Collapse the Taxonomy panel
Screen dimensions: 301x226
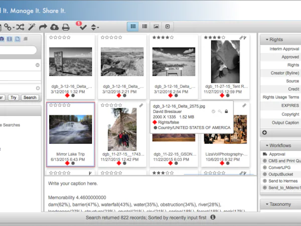pyautogui.click(x=267, y=204)
